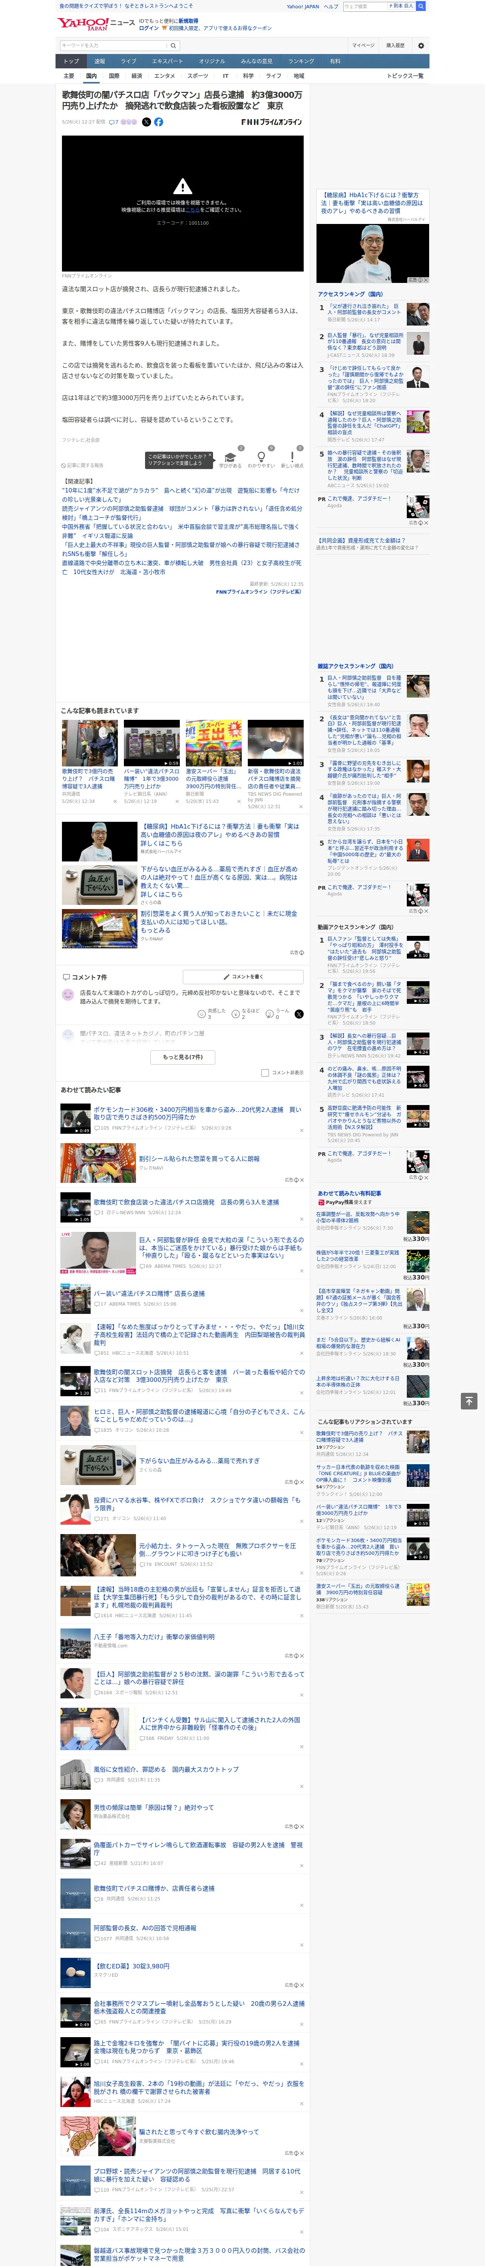Select the 国際 category tab
Viewport: 485px width, 2266px height.
[x=114, y=76]
